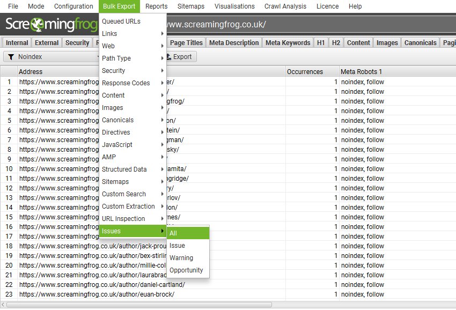Open the Reports menu
This screenshot has width=456, height=310.
tap(157, 6)
